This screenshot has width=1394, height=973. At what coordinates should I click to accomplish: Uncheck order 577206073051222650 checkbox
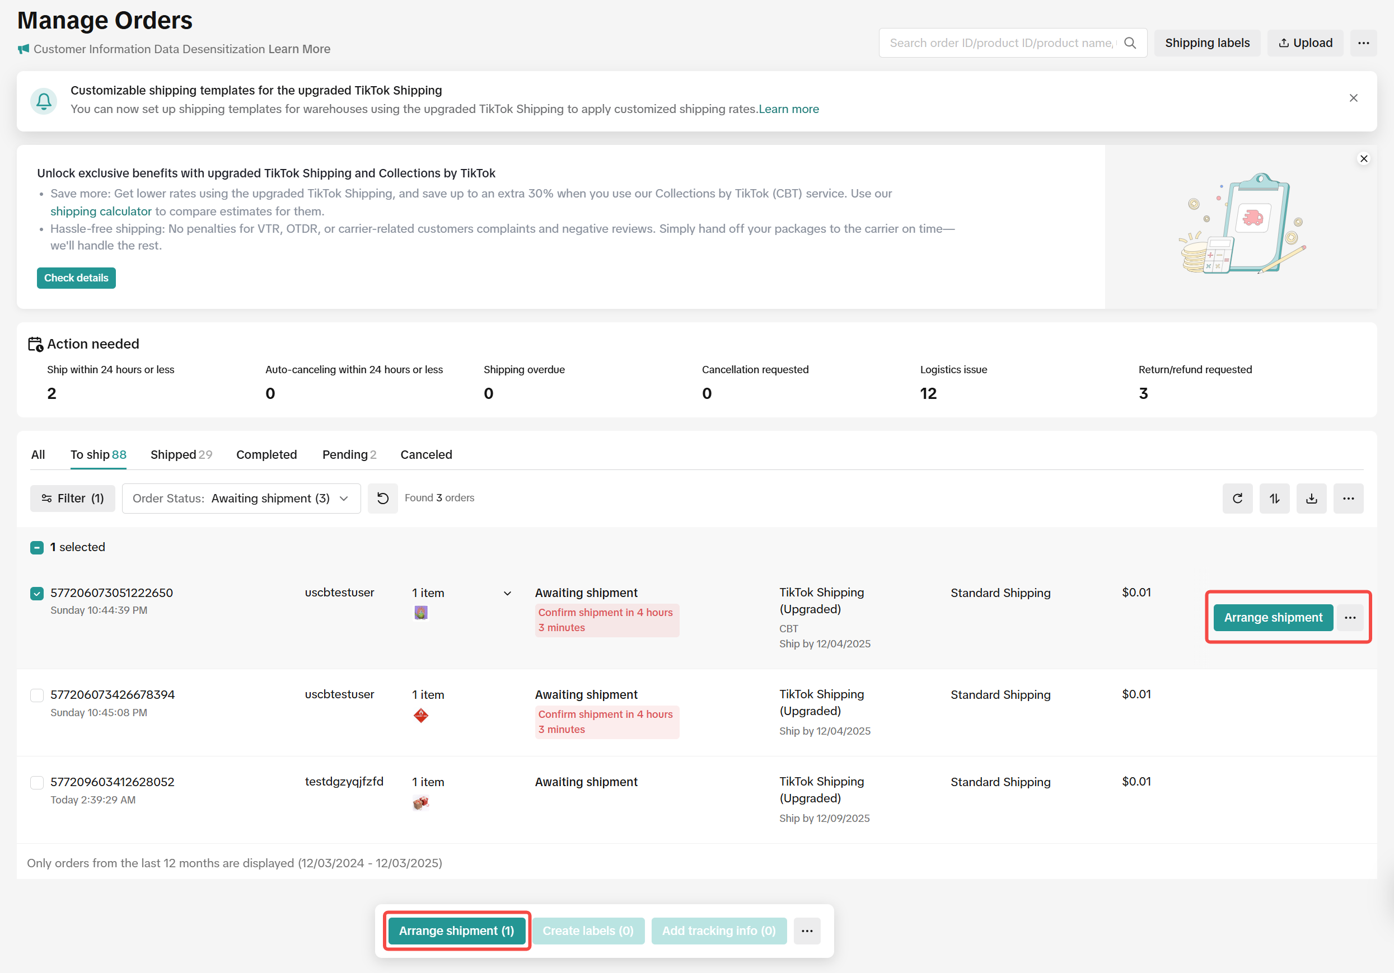coord(37,593)
